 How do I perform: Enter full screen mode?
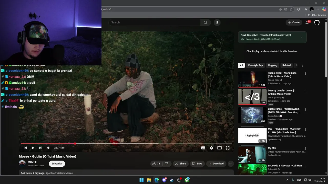point(228,148)
